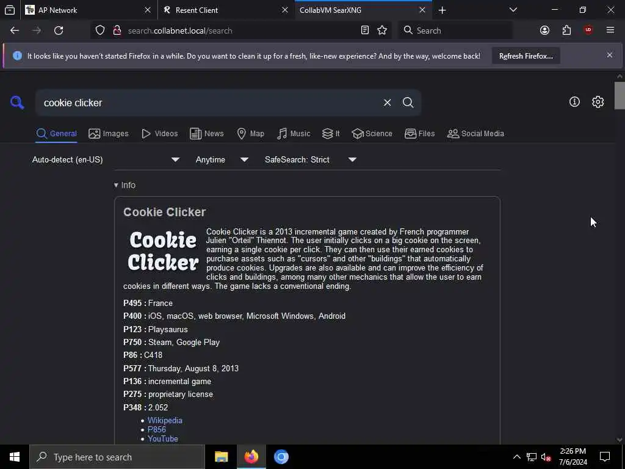This screenshot has width=625, height=469.
Task: Open the network tray icon
Action: pos(532,457)
